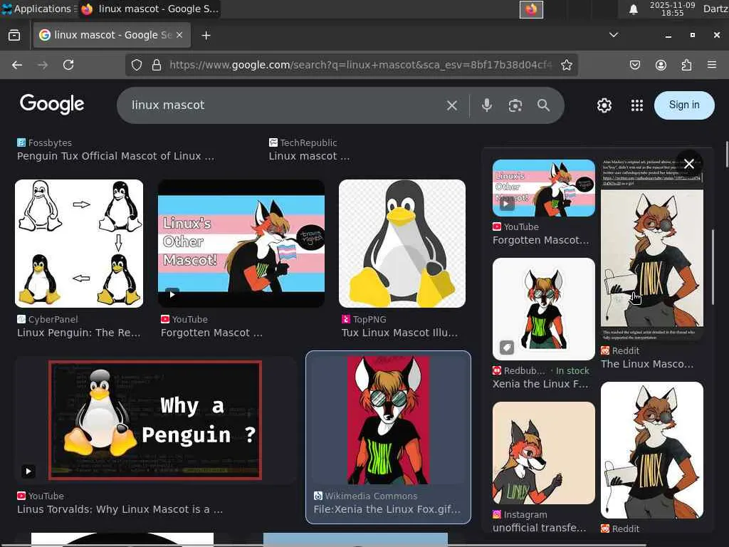729x547 pixels.
Task: Click the forward navigation arrow
Action: coord(43,65)
